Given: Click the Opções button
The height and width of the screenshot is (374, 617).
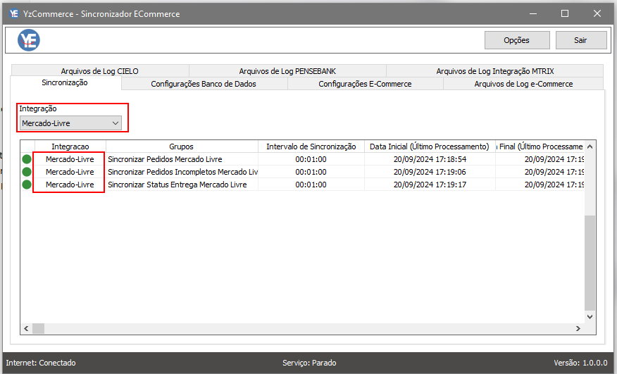Looking at the screenshot, I should click(x=517, y=40).
